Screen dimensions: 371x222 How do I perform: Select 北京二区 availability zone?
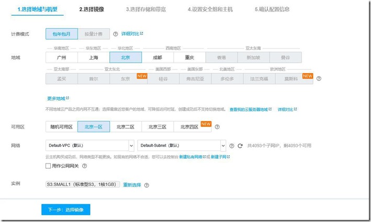126,126
